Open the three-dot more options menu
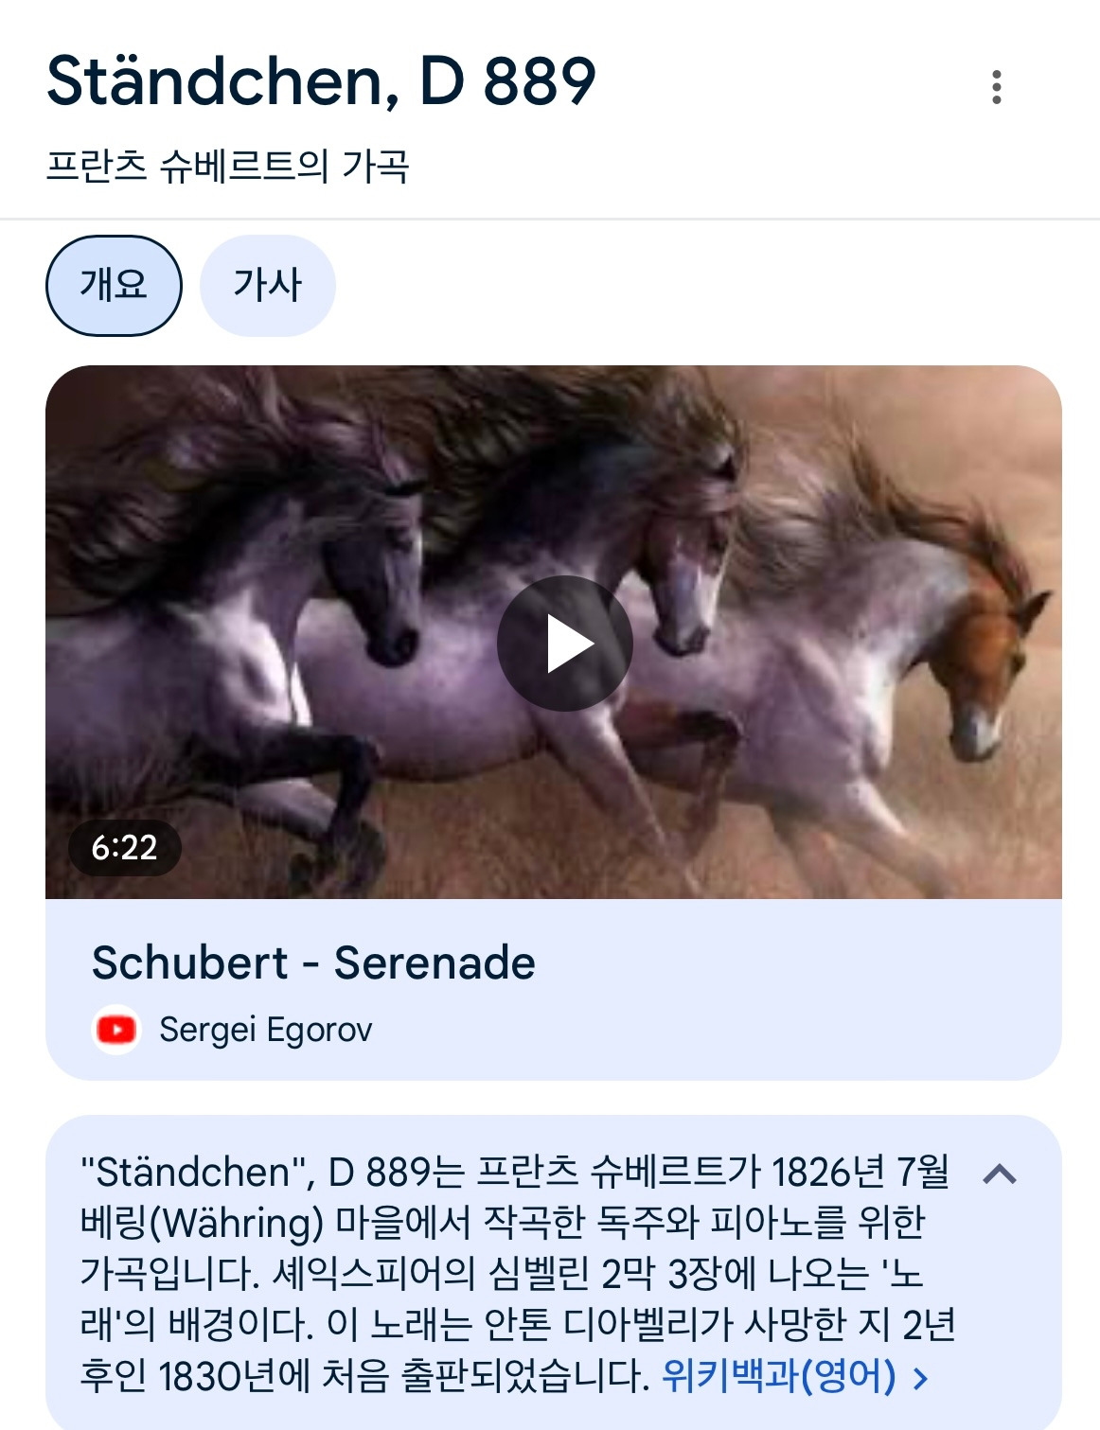Viewport: 1100px width, 1430px height. click(996, 87)
